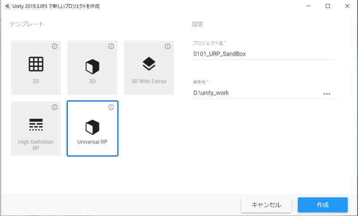The width and height of the screenshot is (358, 216).
Task: Click the Unity logo in title bar
Action: tap(7, 6)
